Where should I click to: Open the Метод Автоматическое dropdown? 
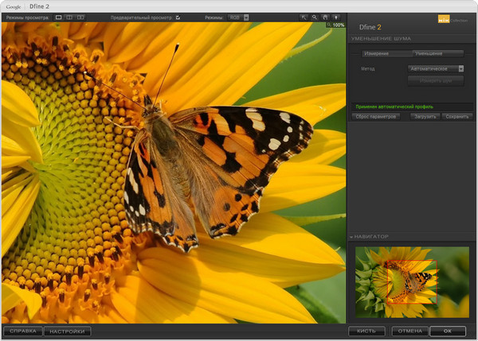pos(436,69)
